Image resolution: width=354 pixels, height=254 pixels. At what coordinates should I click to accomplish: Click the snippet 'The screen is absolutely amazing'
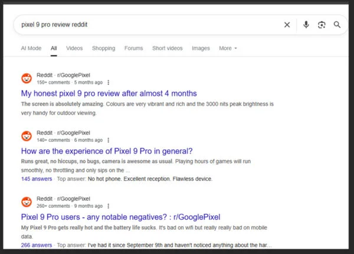coord(63,104)
